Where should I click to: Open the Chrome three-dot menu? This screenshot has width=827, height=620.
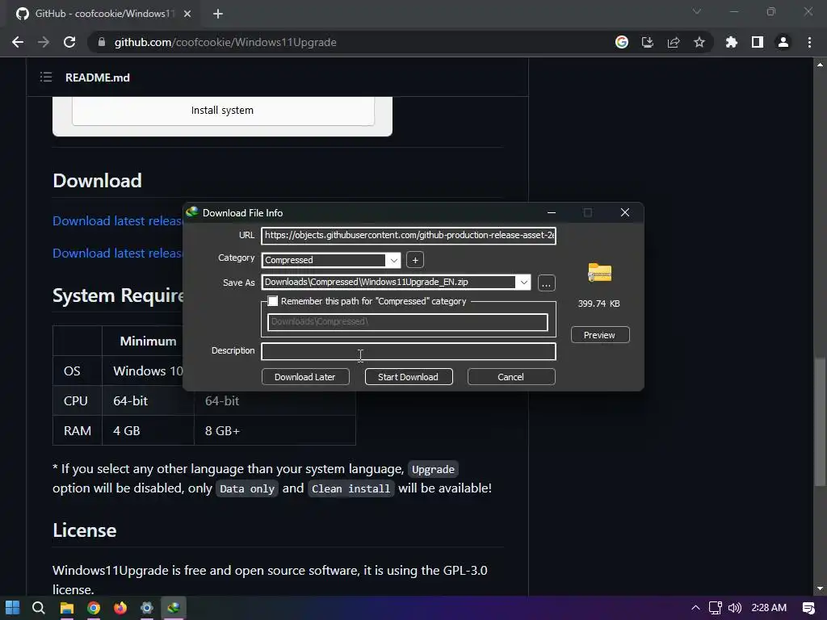point(809,42)
